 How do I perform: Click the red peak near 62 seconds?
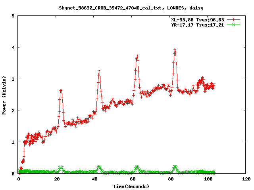pos(137,56)
